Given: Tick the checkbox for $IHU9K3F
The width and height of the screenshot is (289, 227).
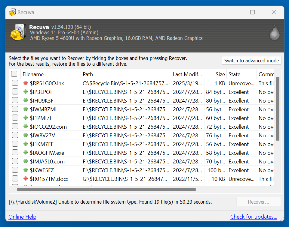Looking at the screenshot, I should (15, 100).
